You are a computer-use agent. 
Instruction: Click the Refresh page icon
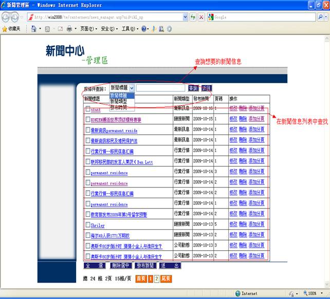tap(193, 17)
